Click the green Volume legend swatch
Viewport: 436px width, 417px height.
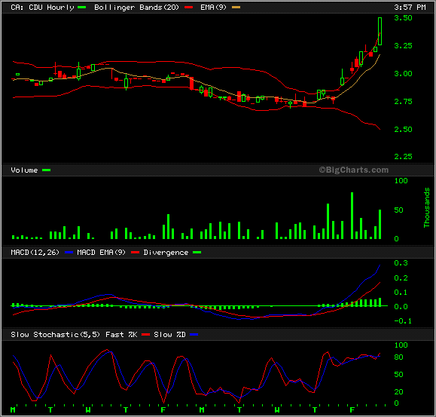(46, 170)
